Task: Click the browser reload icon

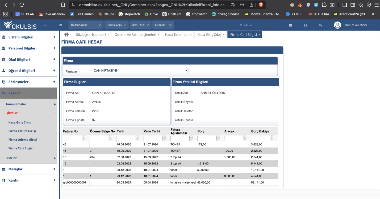Action: pos(22,5)
